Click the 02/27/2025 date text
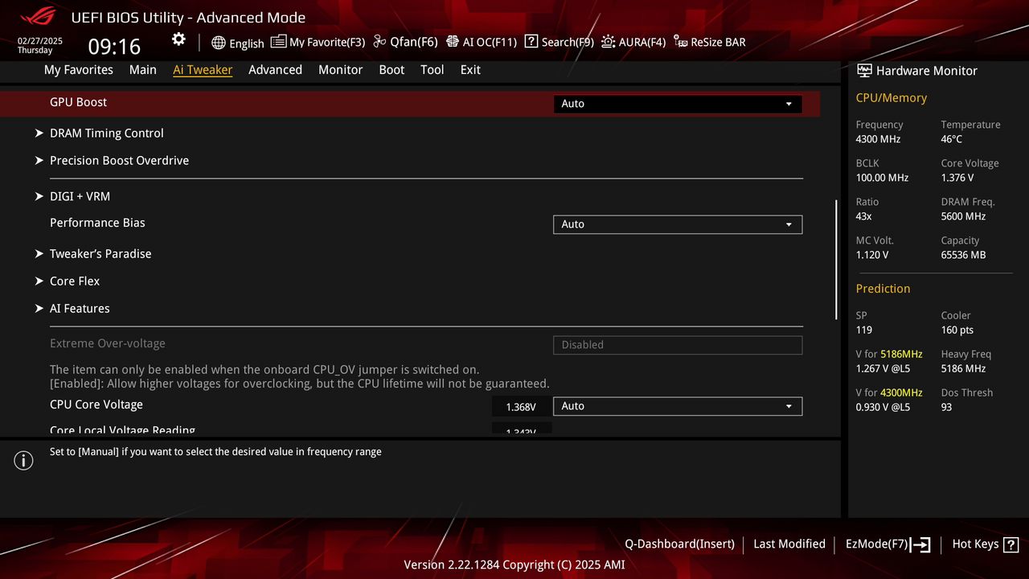Image resolution: width=1029 pixels, height=579 pixels. [x=40, y=41]
